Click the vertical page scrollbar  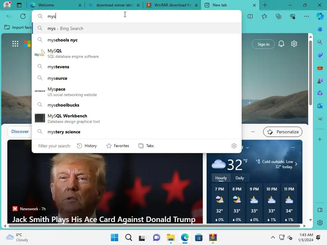[x=310, y=73]
